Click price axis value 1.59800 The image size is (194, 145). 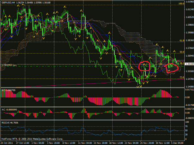(190, 25)
